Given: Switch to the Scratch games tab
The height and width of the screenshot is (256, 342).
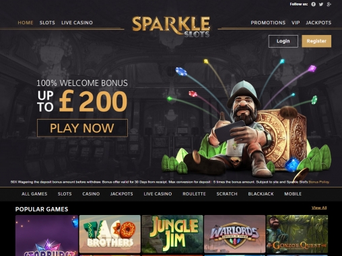Looking at the screenshot, I should coord(227,194).
